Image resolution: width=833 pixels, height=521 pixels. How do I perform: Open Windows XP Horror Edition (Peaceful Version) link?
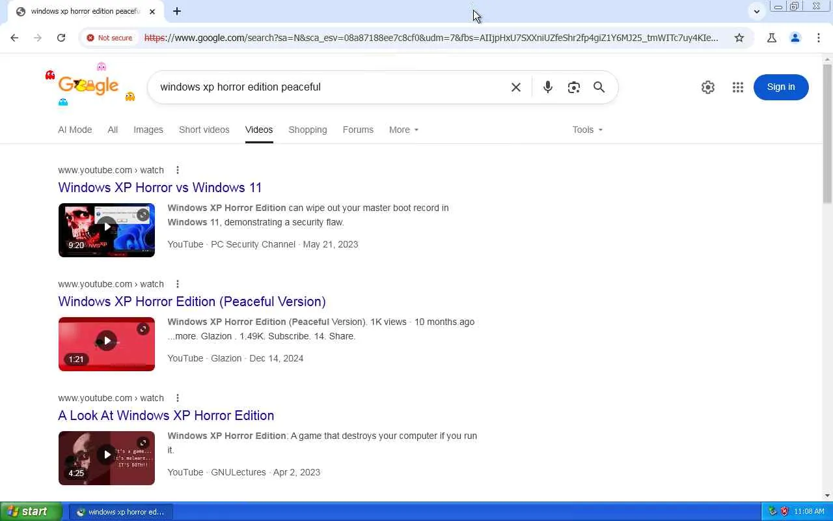[x=192, y=302]
